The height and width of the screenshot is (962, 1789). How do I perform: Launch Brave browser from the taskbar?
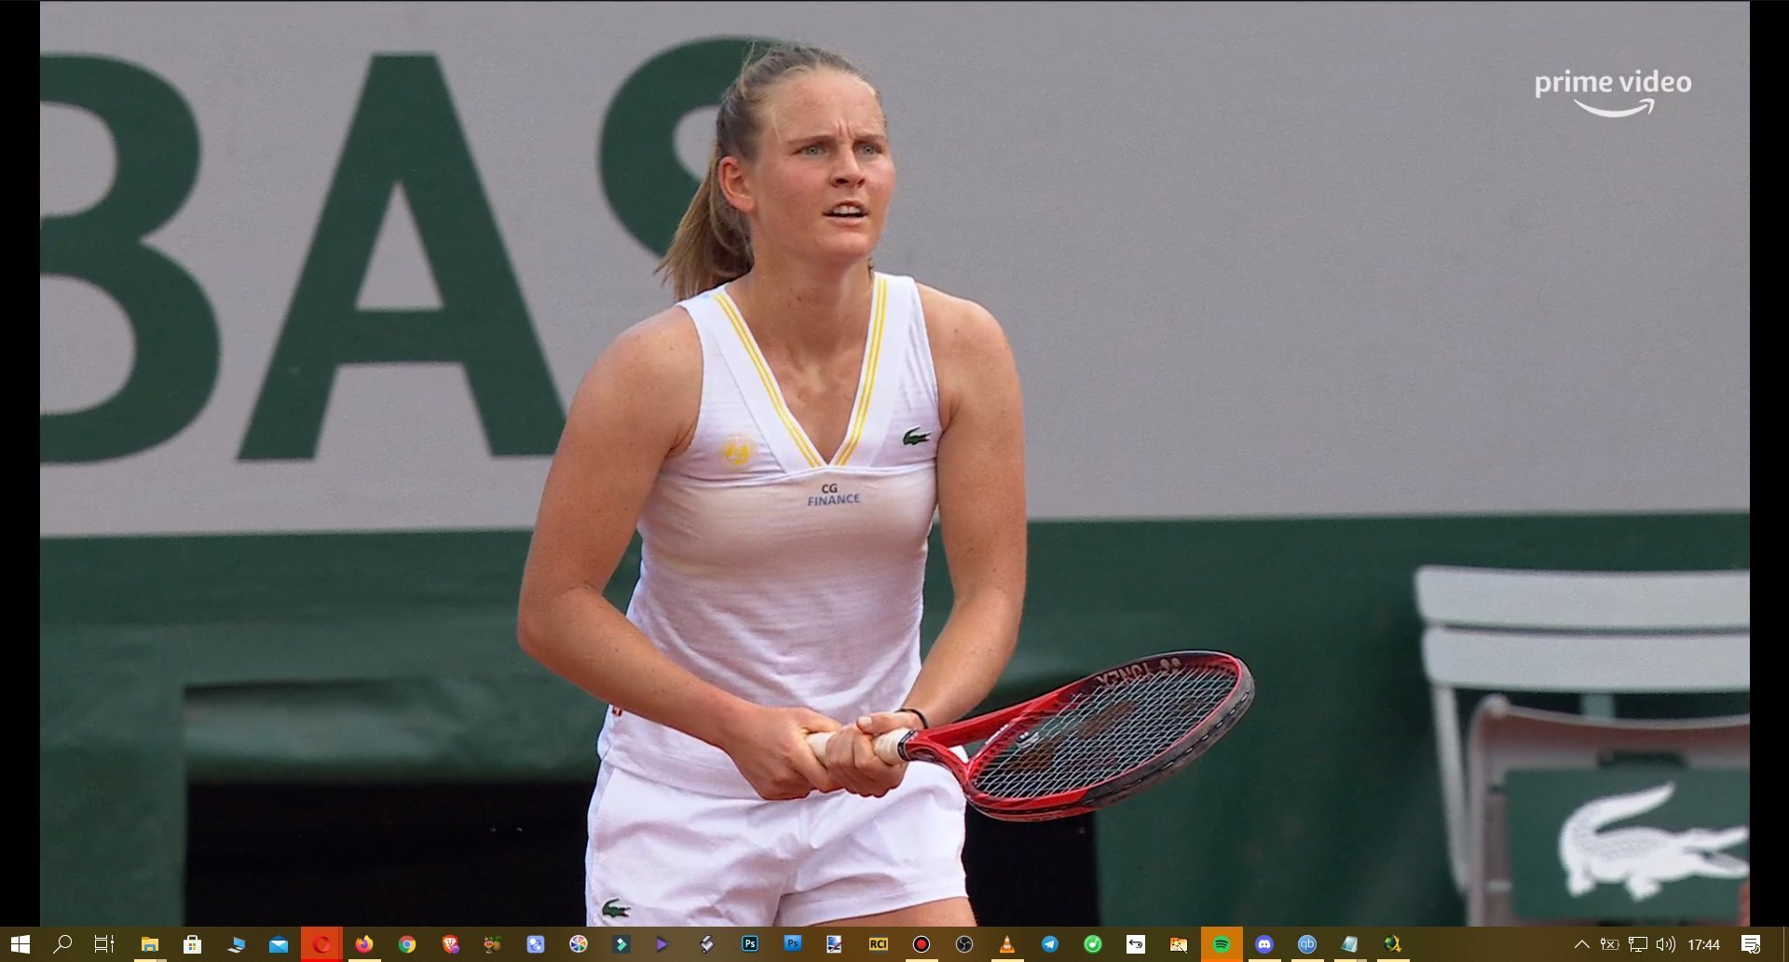coord(450,944)
